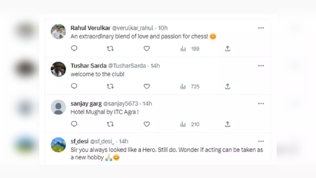Open the 14h timestamp on sanjay garg's tweet
This screenshot has width=316, height=178.
pyautogui.click(x=147, y=103)
